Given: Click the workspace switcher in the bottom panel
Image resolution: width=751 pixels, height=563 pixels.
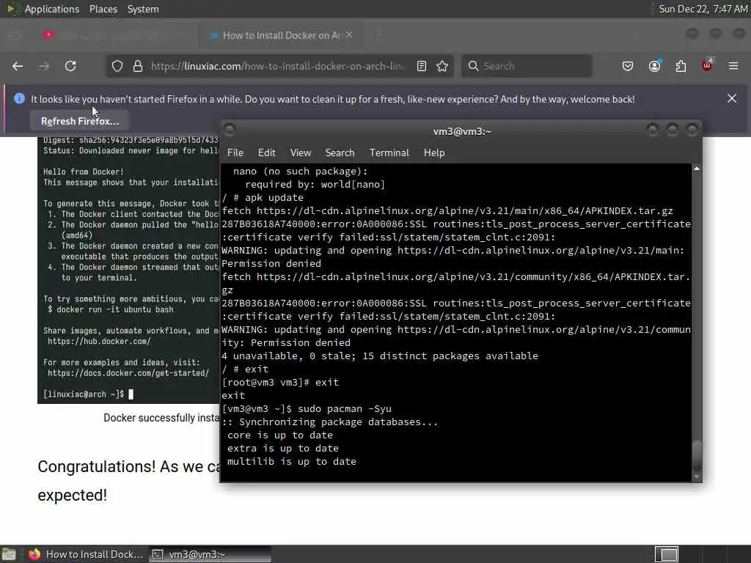Looking at the screenshot, I should tap(667, 554).
